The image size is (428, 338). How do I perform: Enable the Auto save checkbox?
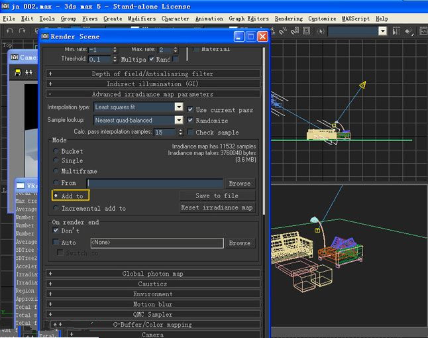click(x=56, y=242)
